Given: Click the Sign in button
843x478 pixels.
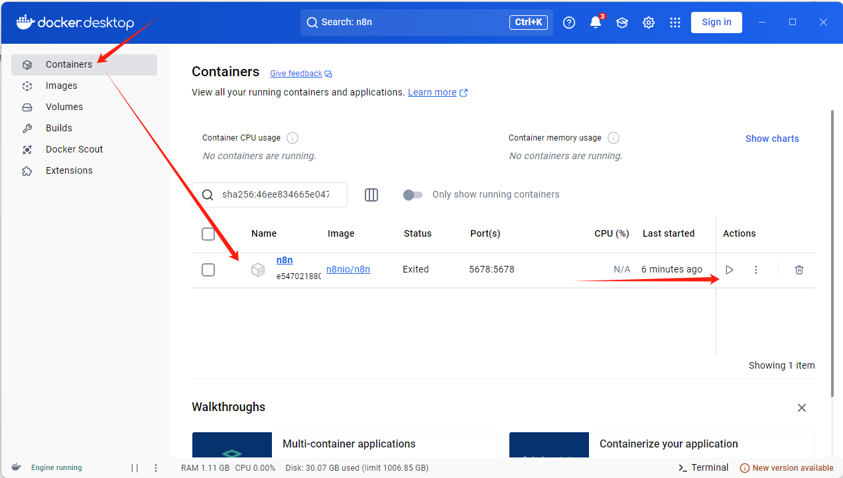Looking at the screenshot, I should coord(716,22).
